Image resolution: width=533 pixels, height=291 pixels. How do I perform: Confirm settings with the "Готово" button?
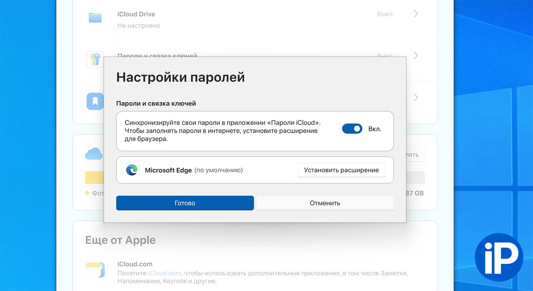coord(185,203)
